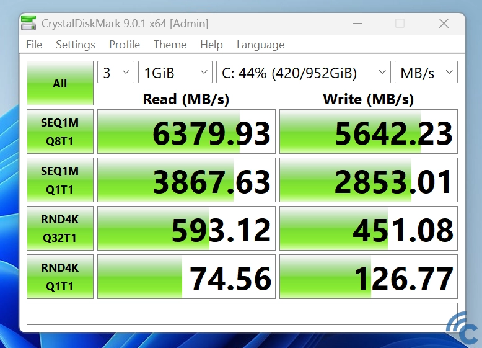Open the test count dropdown showing 3

(116, 73)
